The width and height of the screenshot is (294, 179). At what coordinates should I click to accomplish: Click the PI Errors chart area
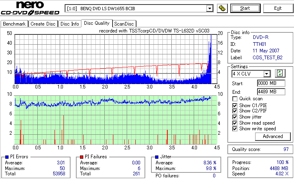click(x=116, y=59)
